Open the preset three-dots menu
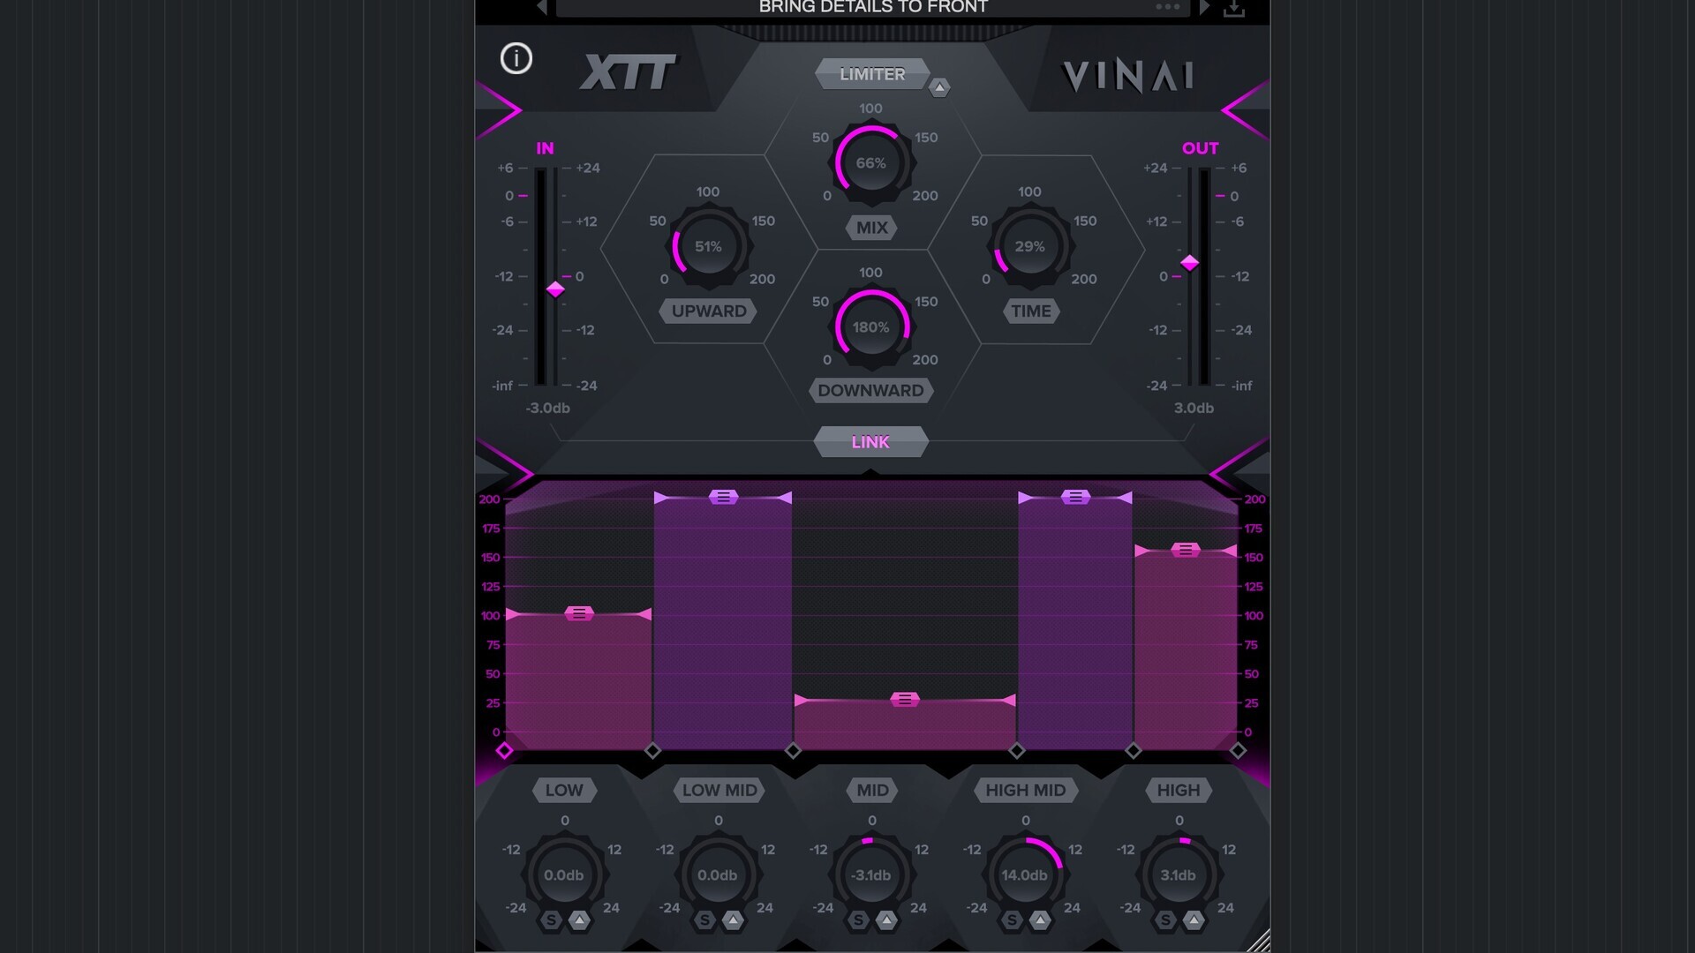 pyautogui.click(x=1167, y=7)
